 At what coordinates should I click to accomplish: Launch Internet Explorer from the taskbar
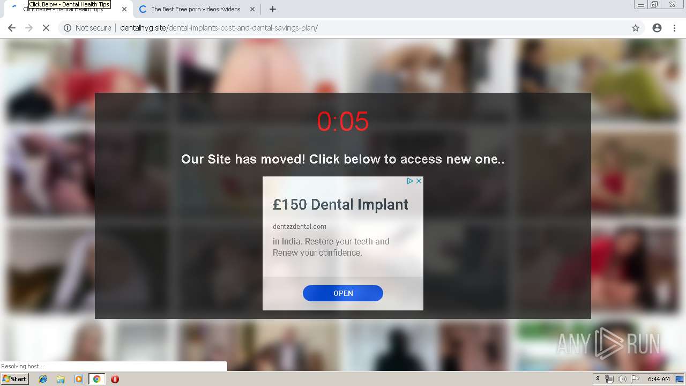(43, 379)
